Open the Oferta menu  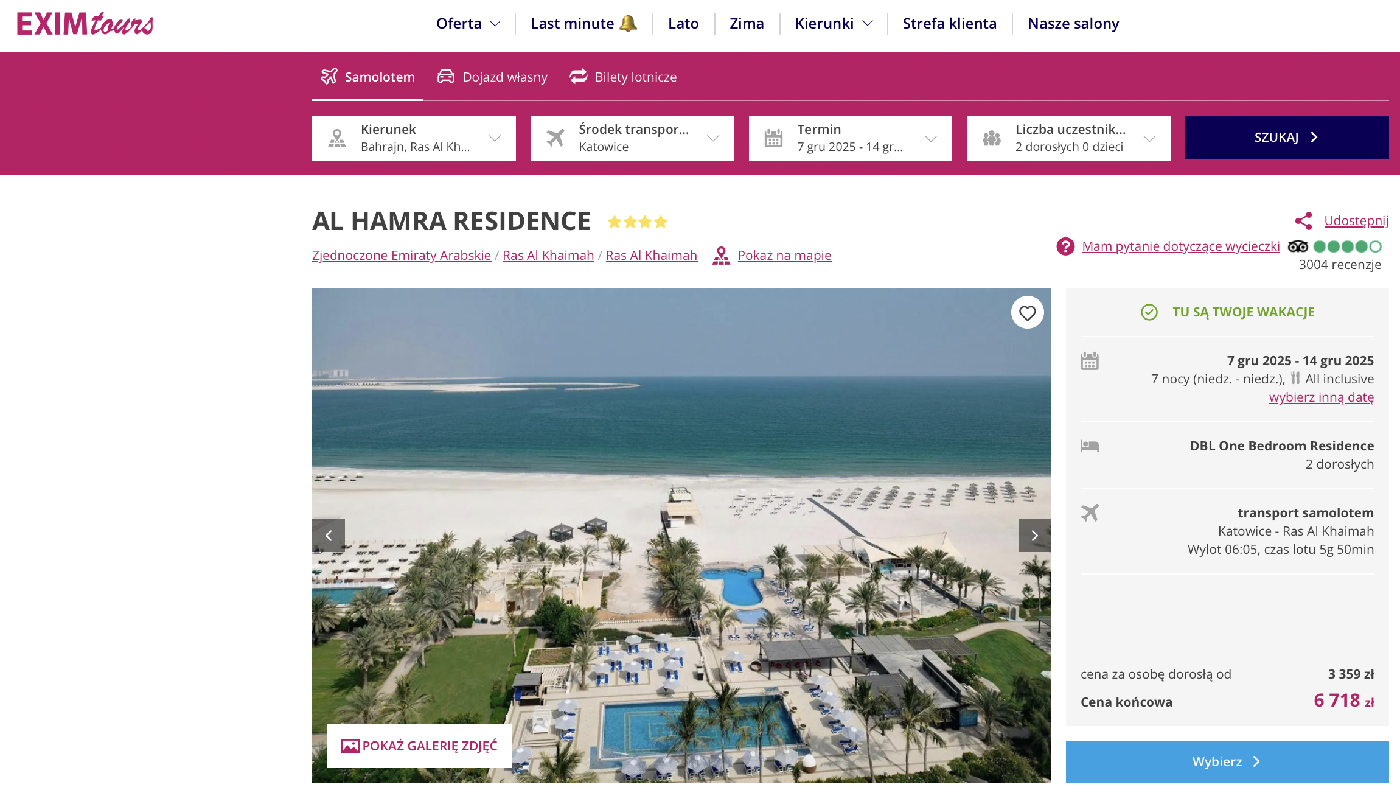tap(468, 23)
